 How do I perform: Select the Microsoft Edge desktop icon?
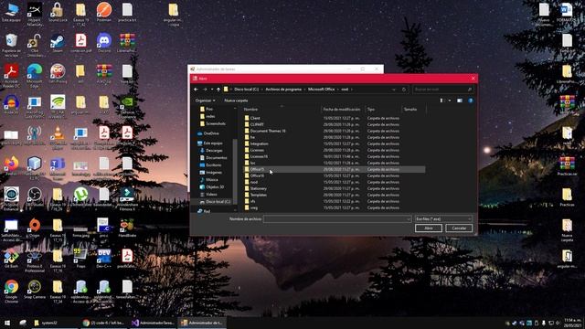click(35, 76)
